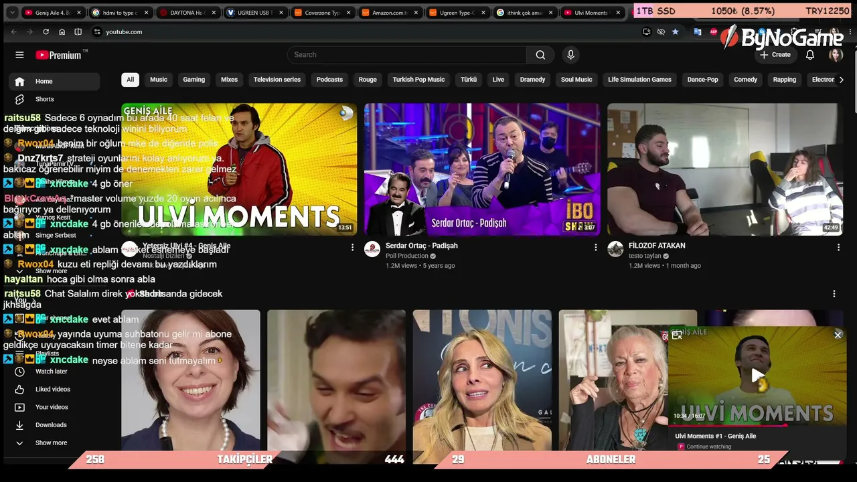Open the FİLOZOF ATAKAN video thumbnail
The image size is (857, 482).
point(725,169)
